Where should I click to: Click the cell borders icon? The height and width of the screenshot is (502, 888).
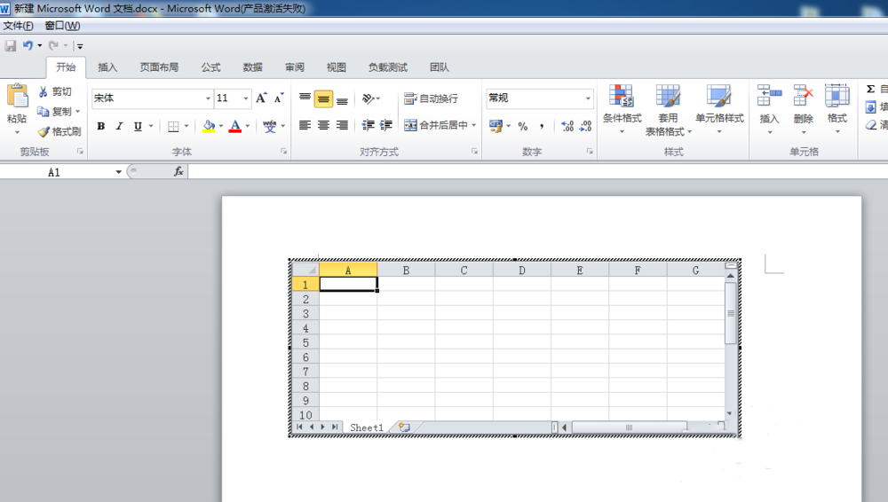pyautogui.click(x=173, y=126)
